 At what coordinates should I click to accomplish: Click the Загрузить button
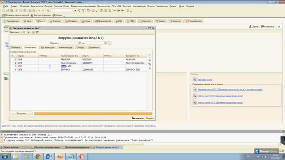pos(21,113)
